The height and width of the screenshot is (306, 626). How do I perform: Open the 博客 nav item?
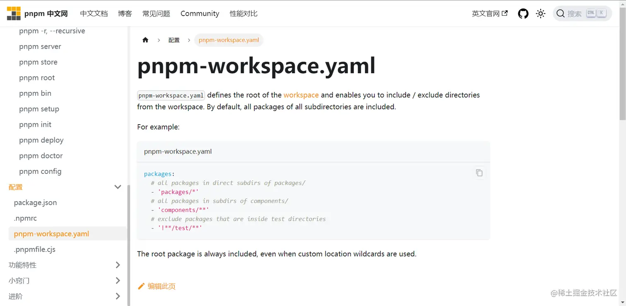(x=125, y=14)
